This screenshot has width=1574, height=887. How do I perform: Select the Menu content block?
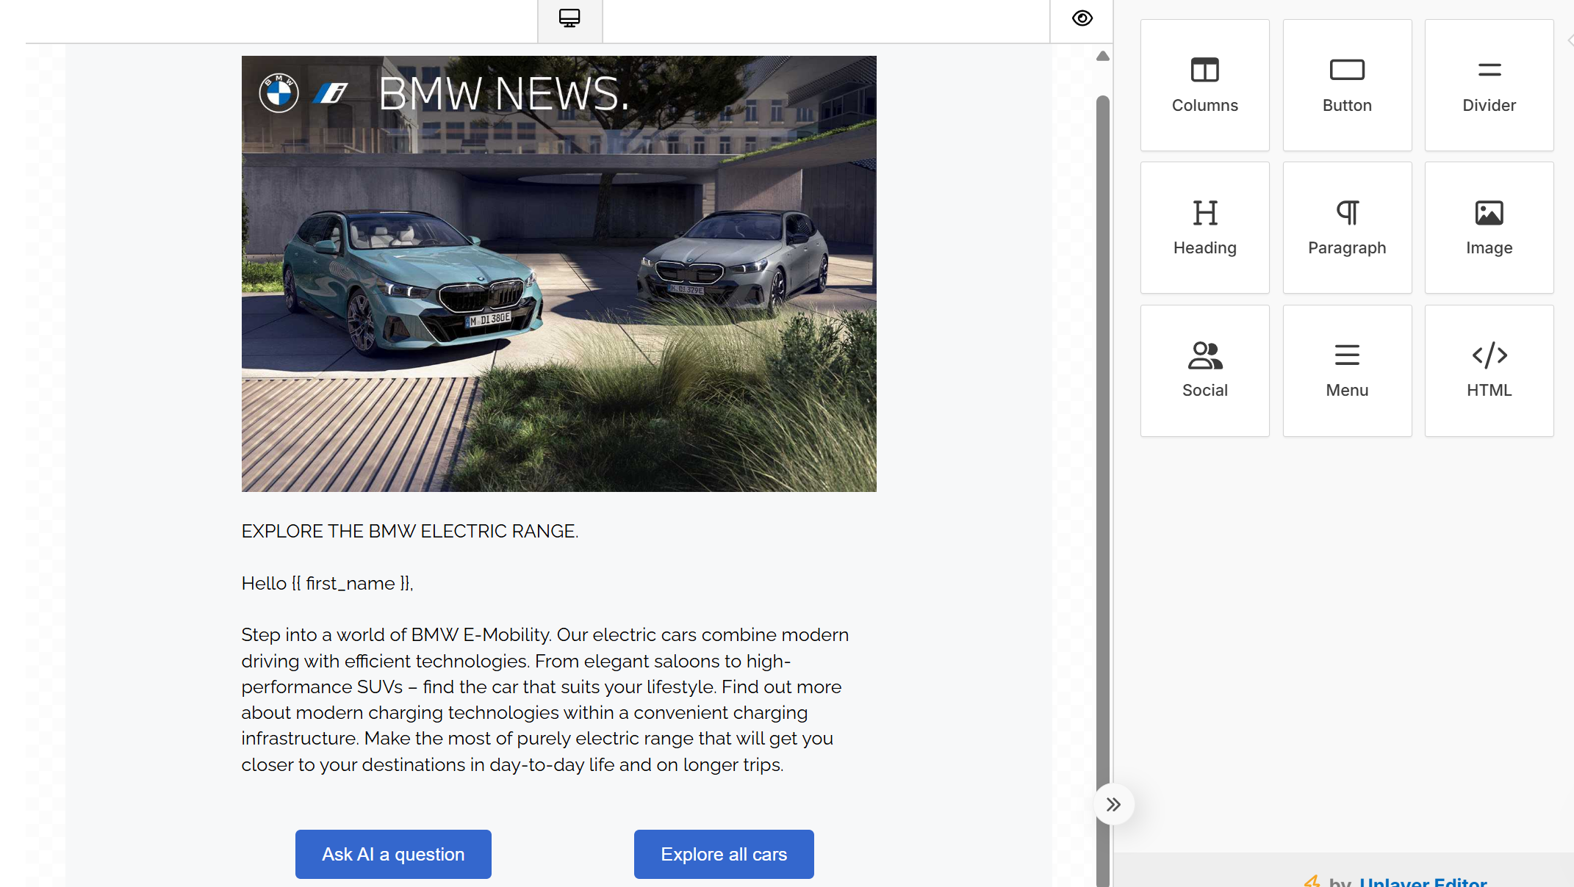pyautogui.click(x=1346, y=370)
